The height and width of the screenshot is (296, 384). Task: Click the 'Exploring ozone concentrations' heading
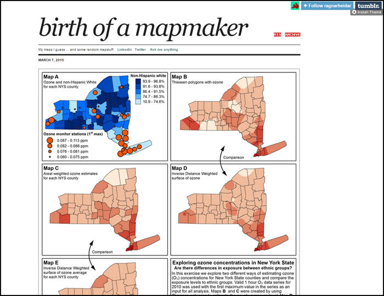(234, 263)
